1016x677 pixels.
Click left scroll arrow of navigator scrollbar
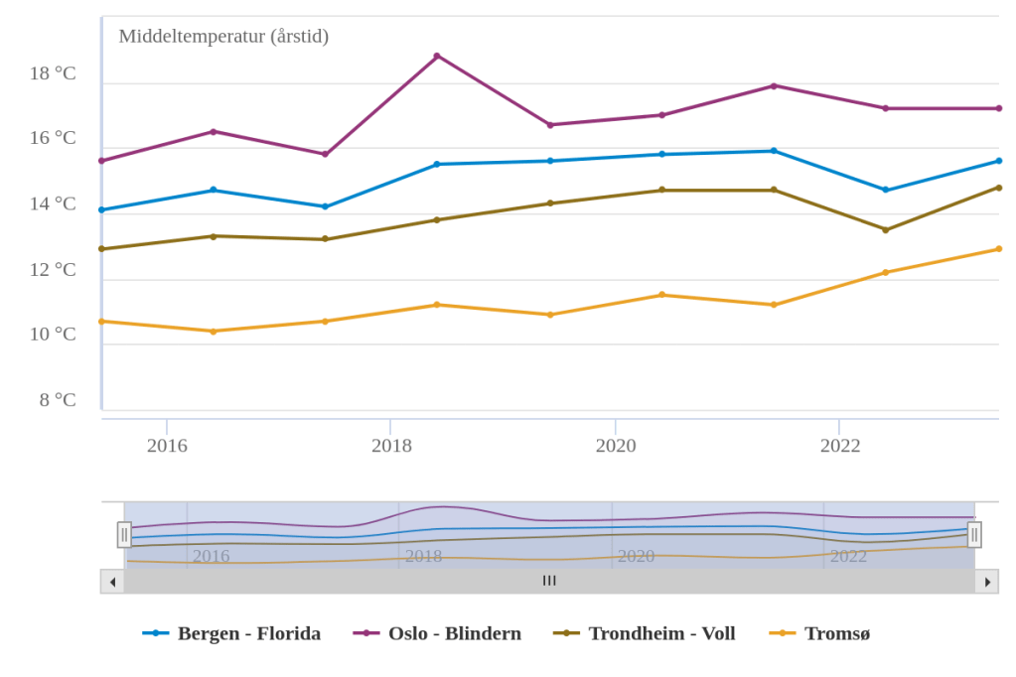point(112,582)
